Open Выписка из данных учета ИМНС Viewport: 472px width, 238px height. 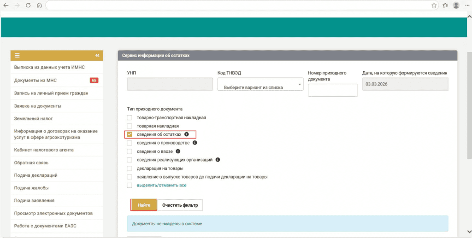click(57, 67)
